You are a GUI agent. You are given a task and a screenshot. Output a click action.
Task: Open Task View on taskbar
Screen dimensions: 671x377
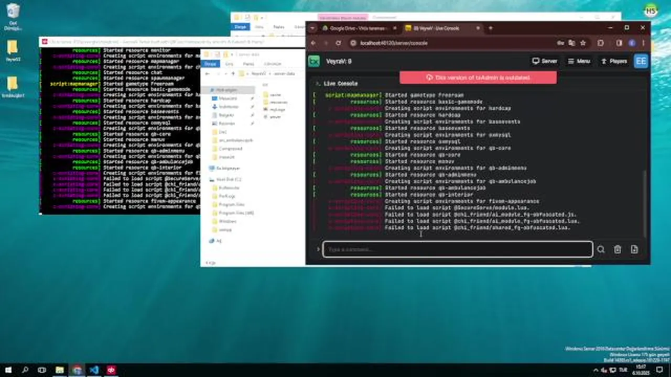click(42, 370)
